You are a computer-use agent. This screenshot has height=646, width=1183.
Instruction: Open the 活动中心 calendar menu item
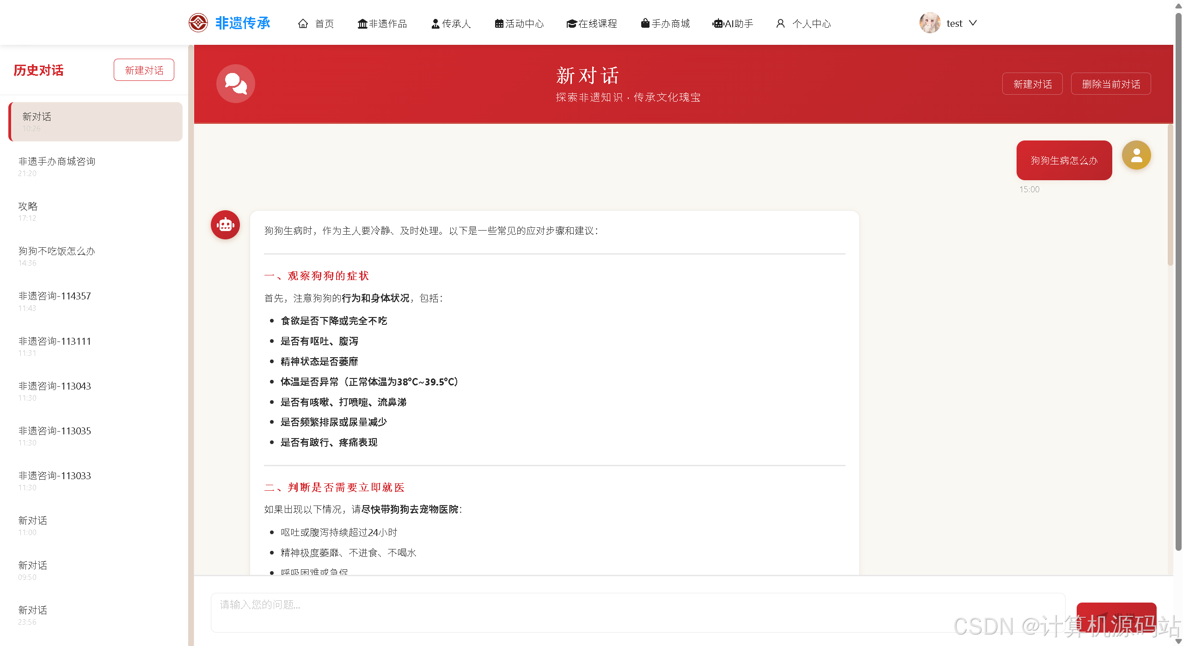[x=519, y=24]
